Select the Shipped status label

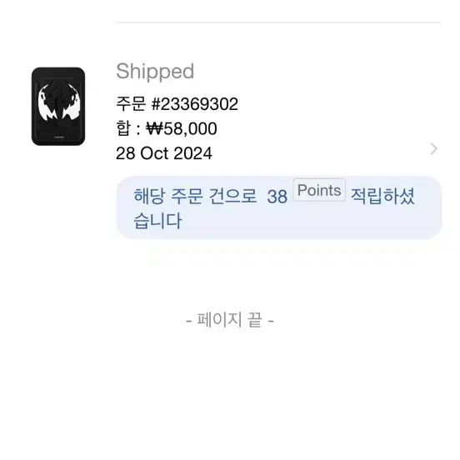pyautogui.click(x=155, y=72)
